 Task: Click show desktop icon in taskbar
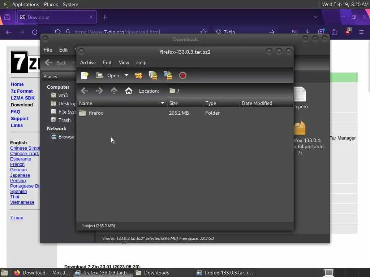tap(4, 273)
